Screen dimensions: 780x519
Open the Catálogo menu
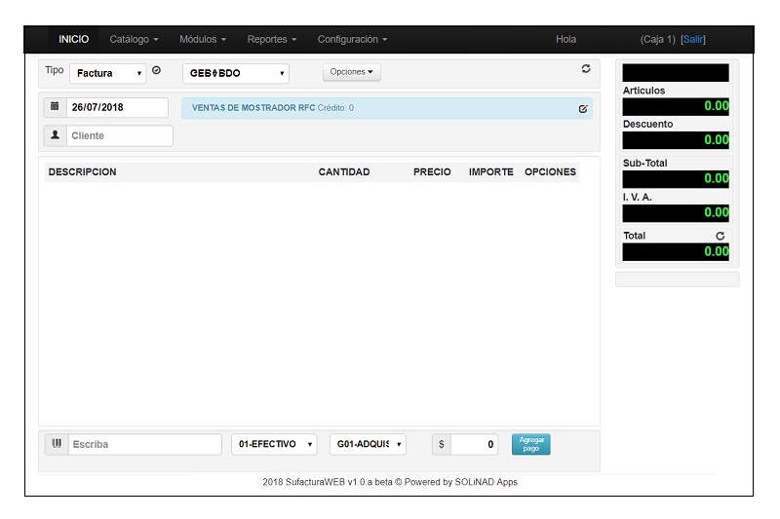point(134,39)
